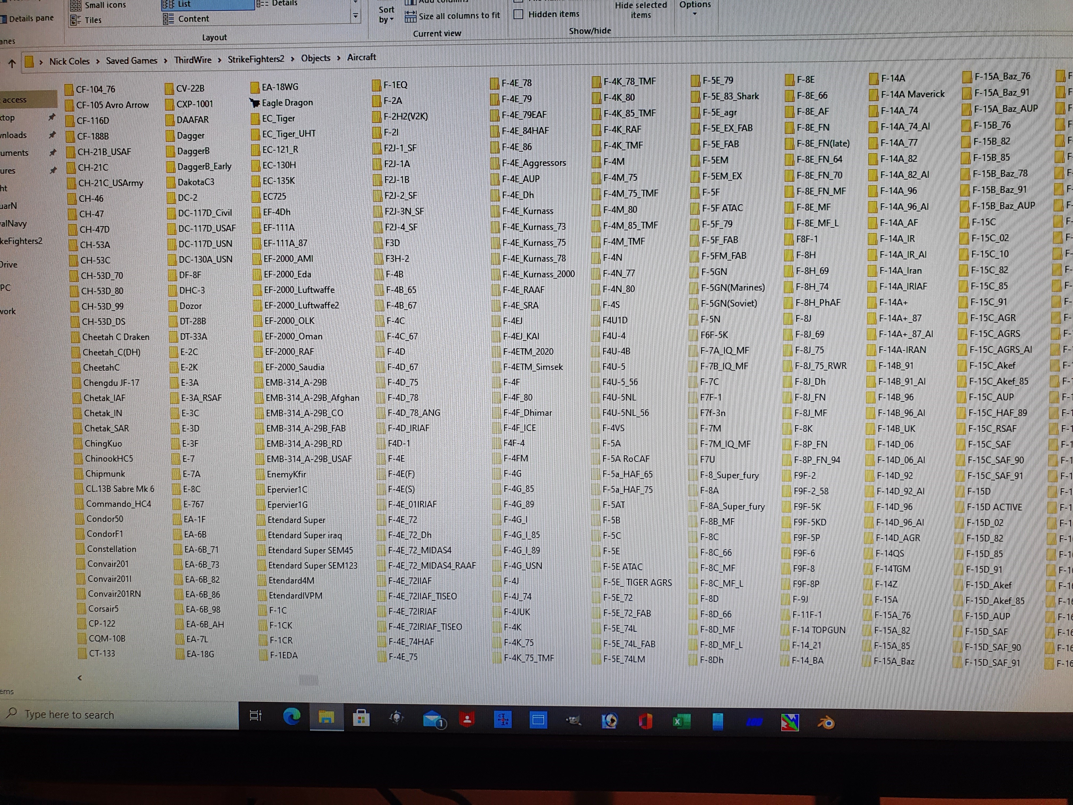The height and width of the screenshot is (805, 1073).
Task: Select the Chengdu JF-17 folder
Action: [x=106, y=383]
